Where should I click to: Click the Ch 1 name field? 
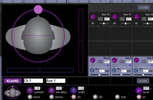pyautogui.click(x=33, y=81)
